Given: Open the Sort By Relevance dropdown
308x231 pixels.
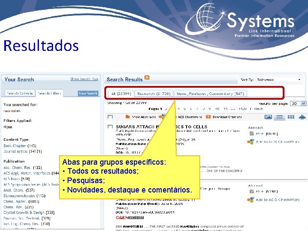Looking at the screenshot, I should click(279, 80).
